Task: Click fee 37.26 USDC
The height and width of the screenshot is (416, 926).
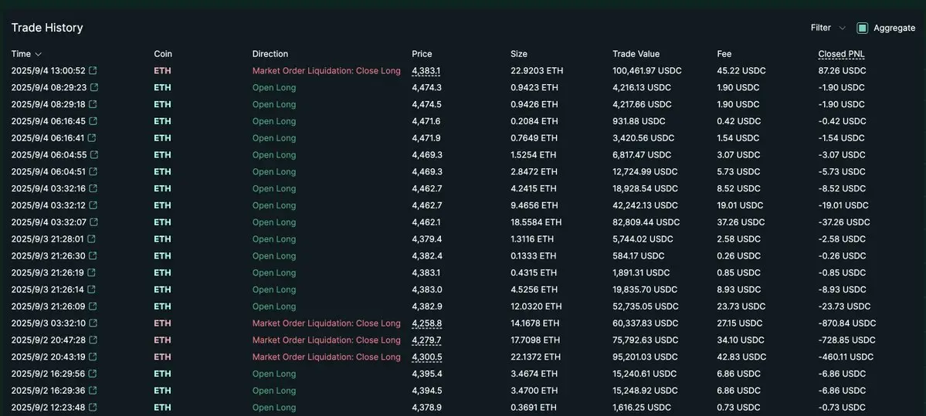Action: 741,222
